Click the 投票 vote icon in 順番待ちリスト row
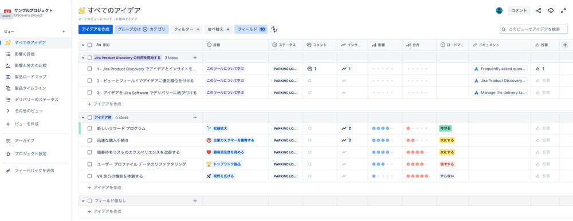573x221 pixels. click(537, 152)
